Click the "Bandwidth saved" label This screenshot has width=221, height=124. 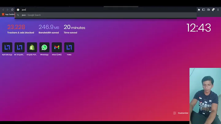pos(48,33)
